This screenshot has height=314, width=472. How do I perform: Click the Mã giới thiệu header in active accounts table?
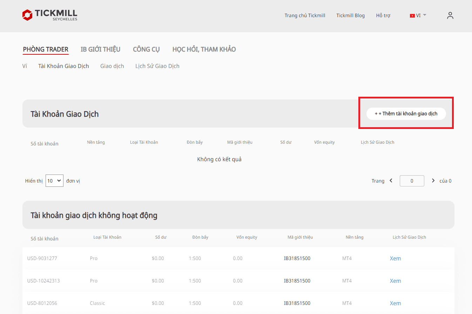pos(240,142)
